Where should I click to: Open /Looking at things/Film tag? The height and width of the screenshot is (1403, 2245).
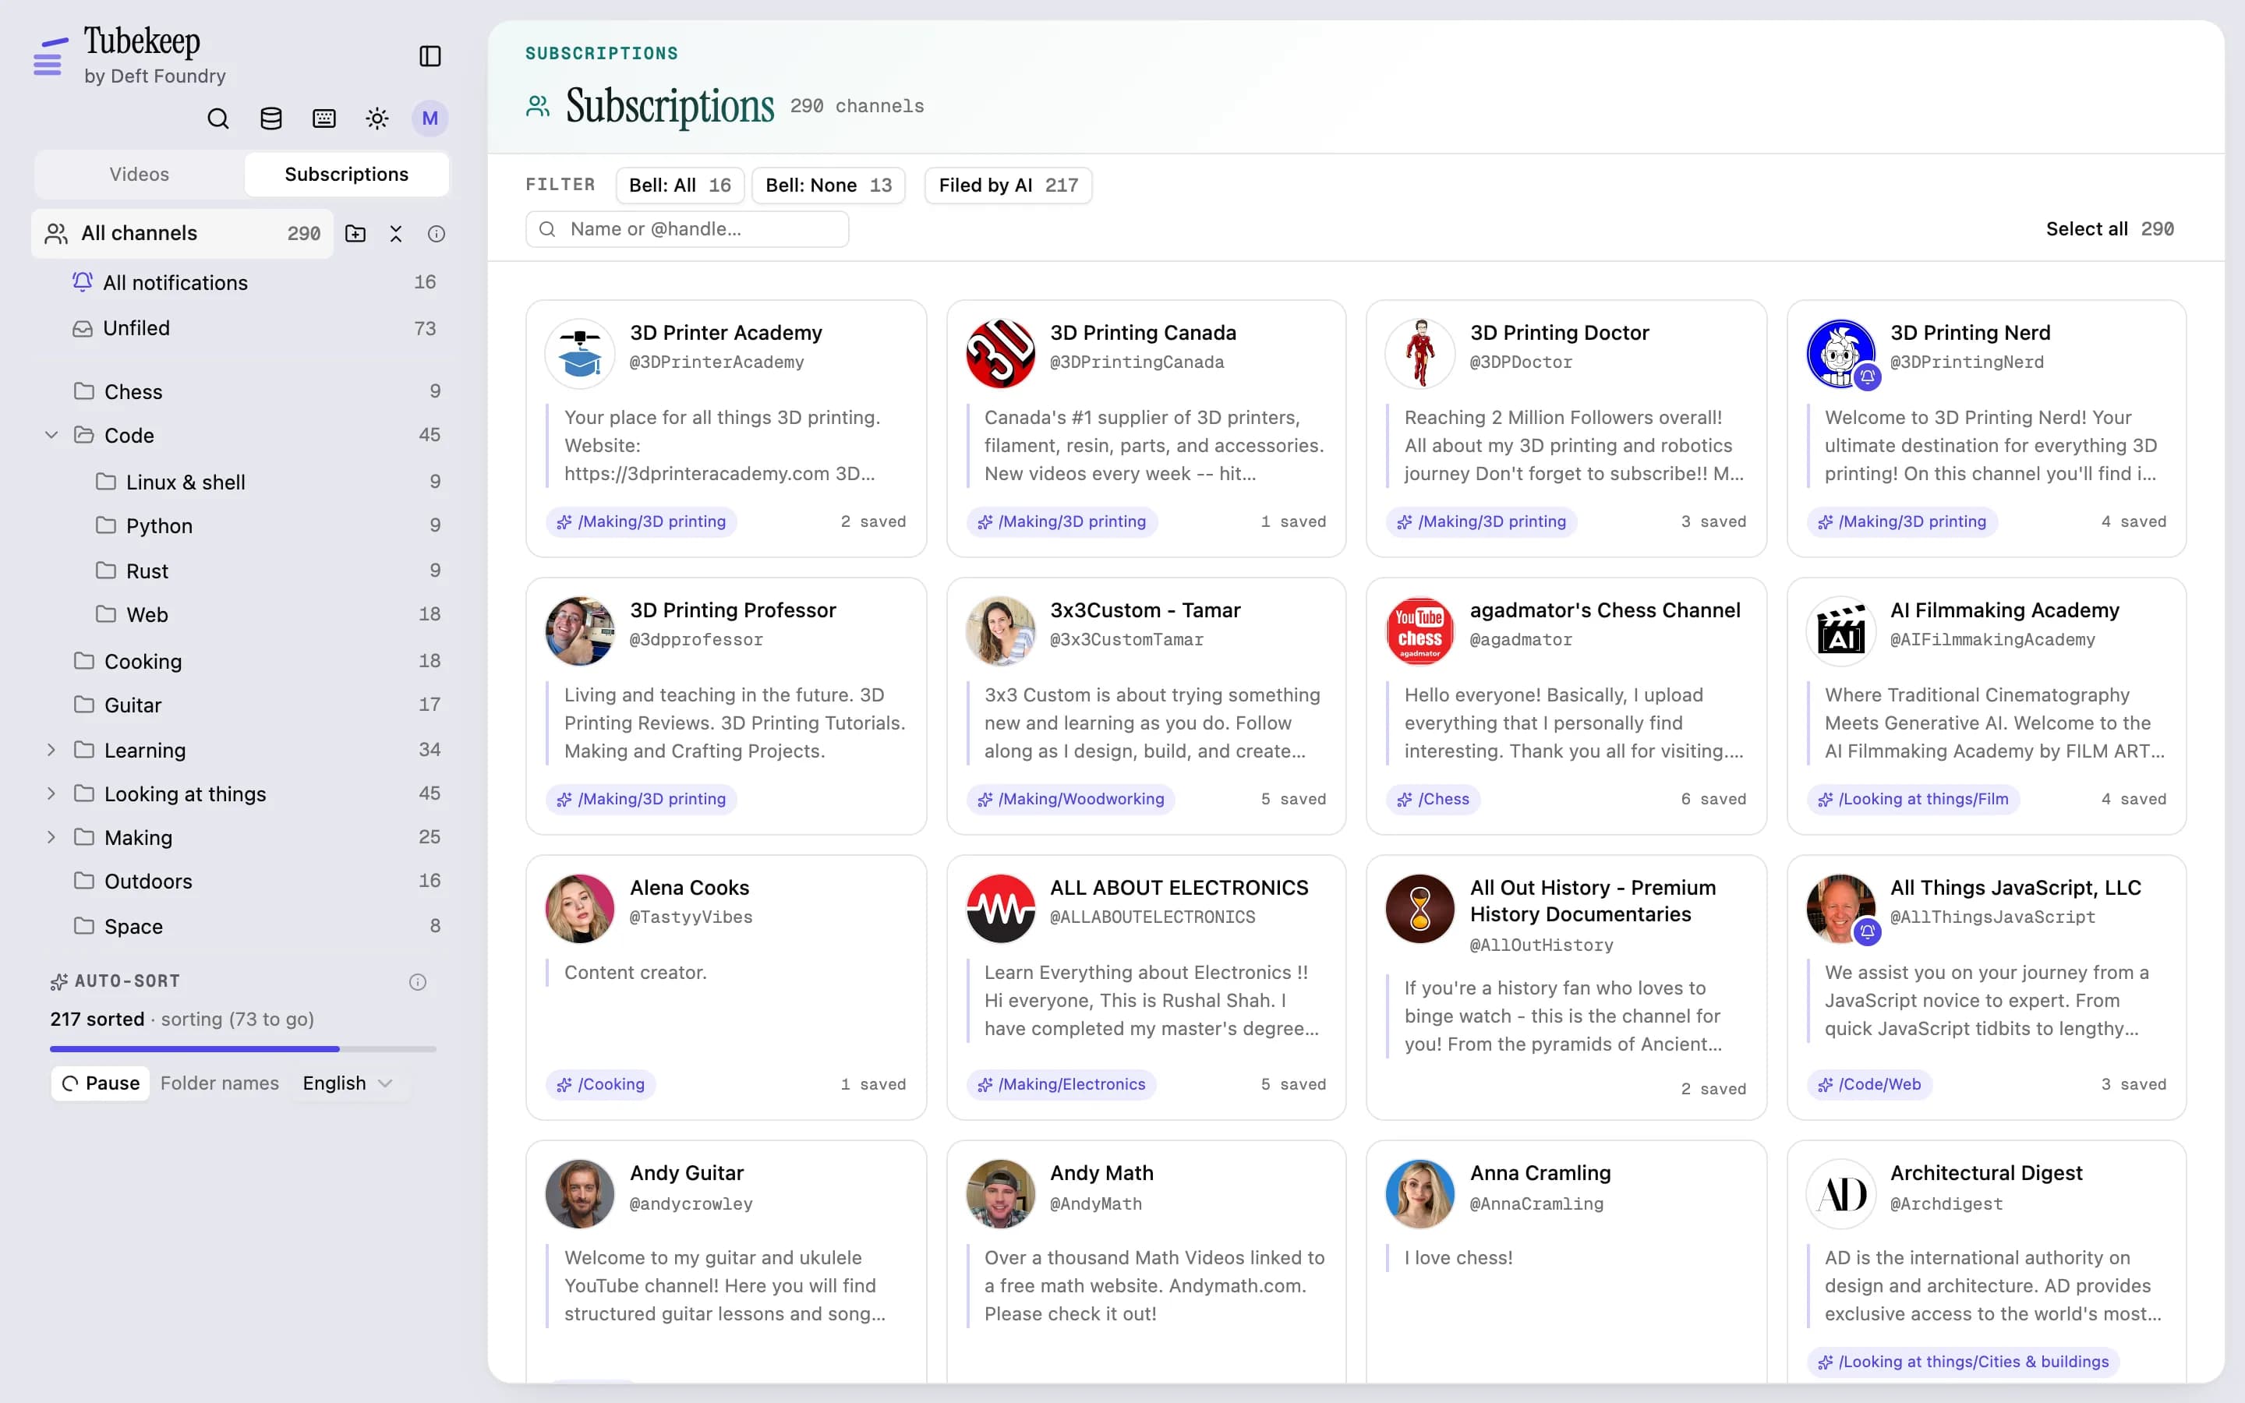pyautogui.click(x=1913, y=799)
